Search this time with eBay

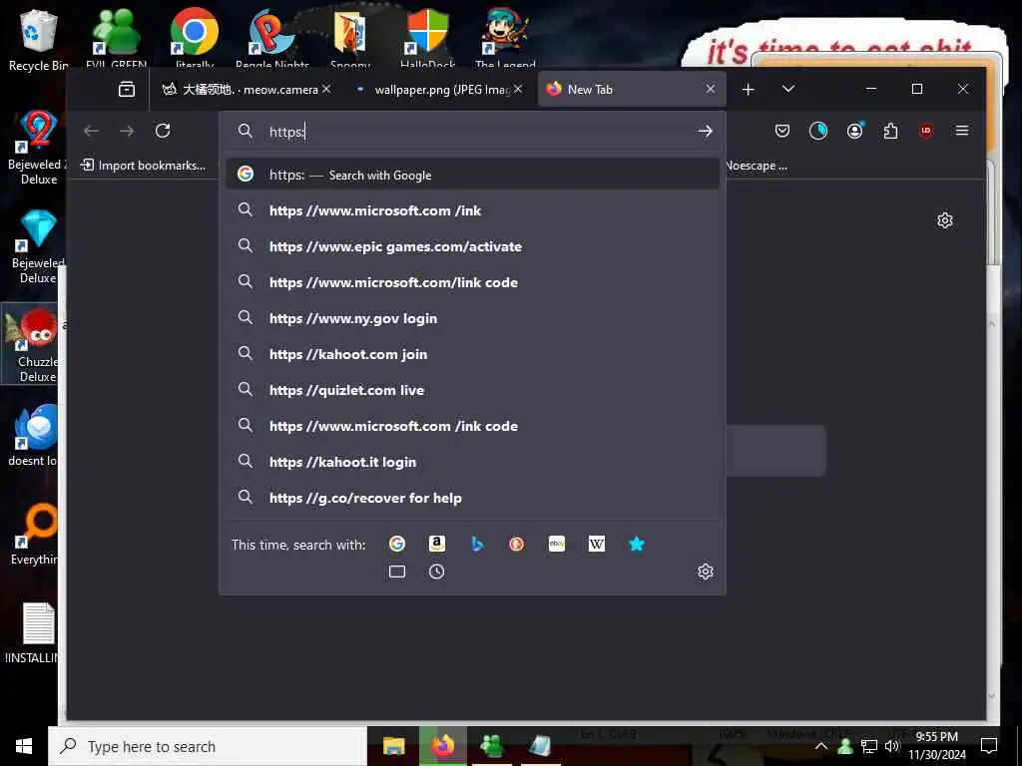[x=557, y=544]
